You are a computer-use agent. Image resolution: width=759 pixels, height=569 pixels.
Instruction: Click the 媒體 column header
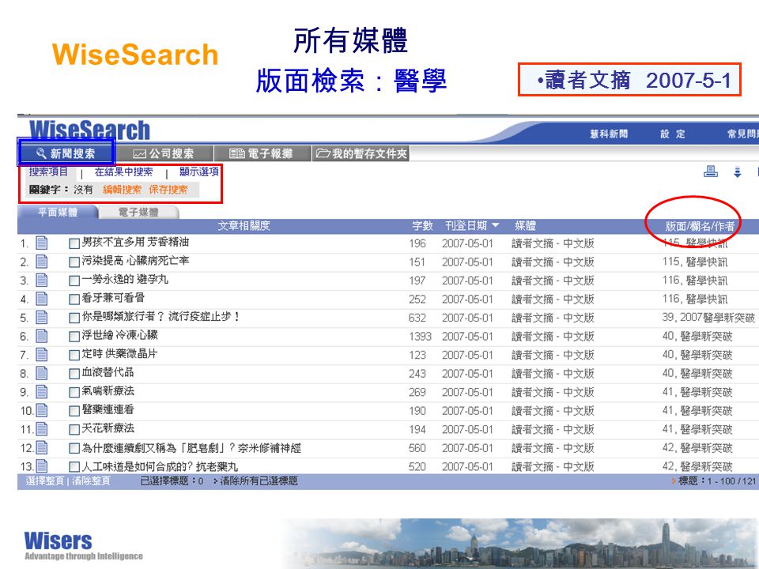[x=525, y=225]
